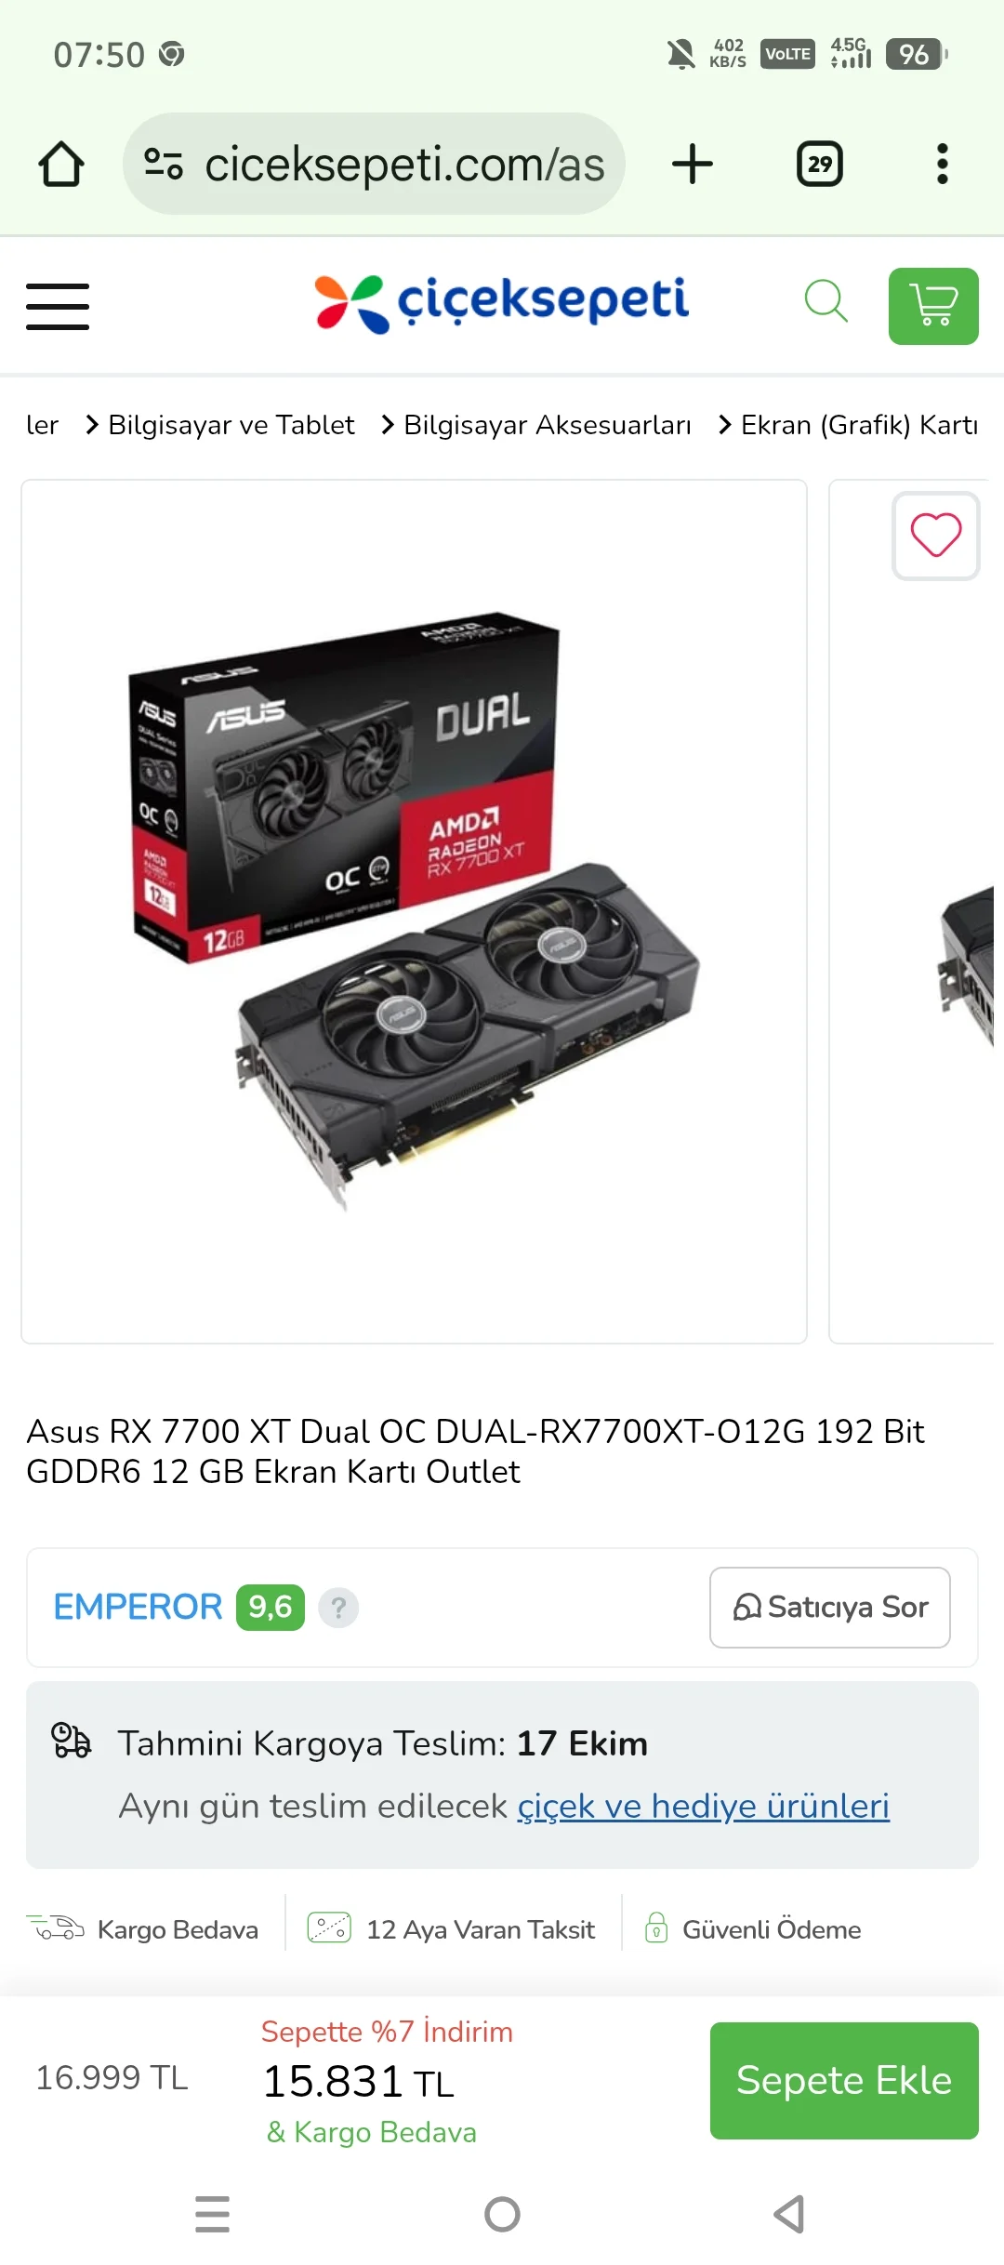Viewport: 1004px width, 2265px height.
Task: Add product with Sepete Ekle button
Action: coord(844,2081)
